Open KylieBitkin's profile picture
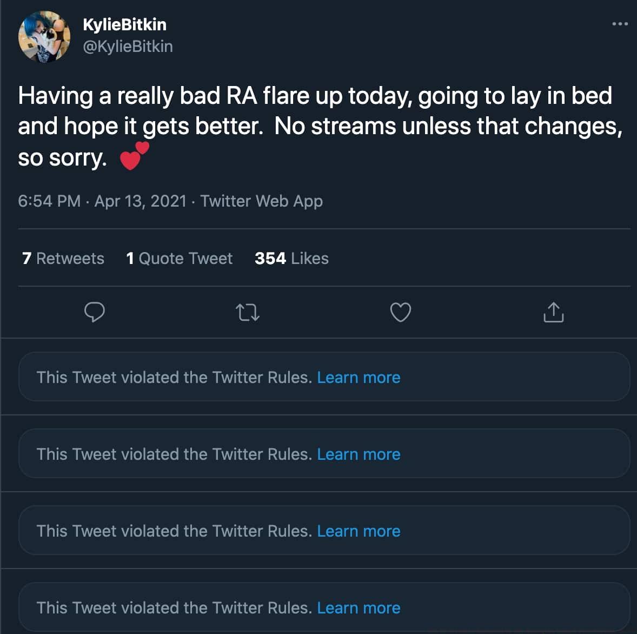 (x=44, y=36)
